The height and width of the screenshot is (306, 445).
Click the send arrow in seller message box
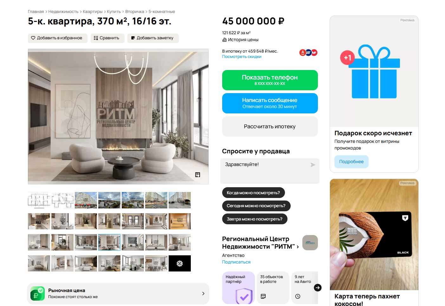pyautogui.click(x=313, y=165)
